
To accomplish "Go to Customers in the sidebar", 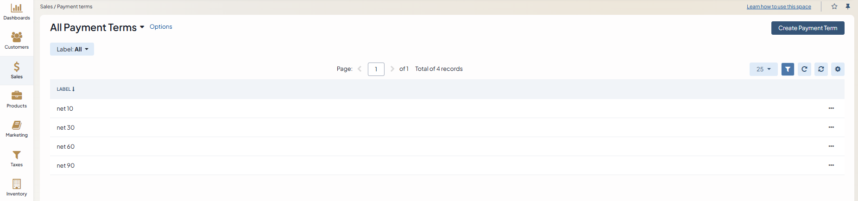I will pyautogui.click(x=17, y=41).
